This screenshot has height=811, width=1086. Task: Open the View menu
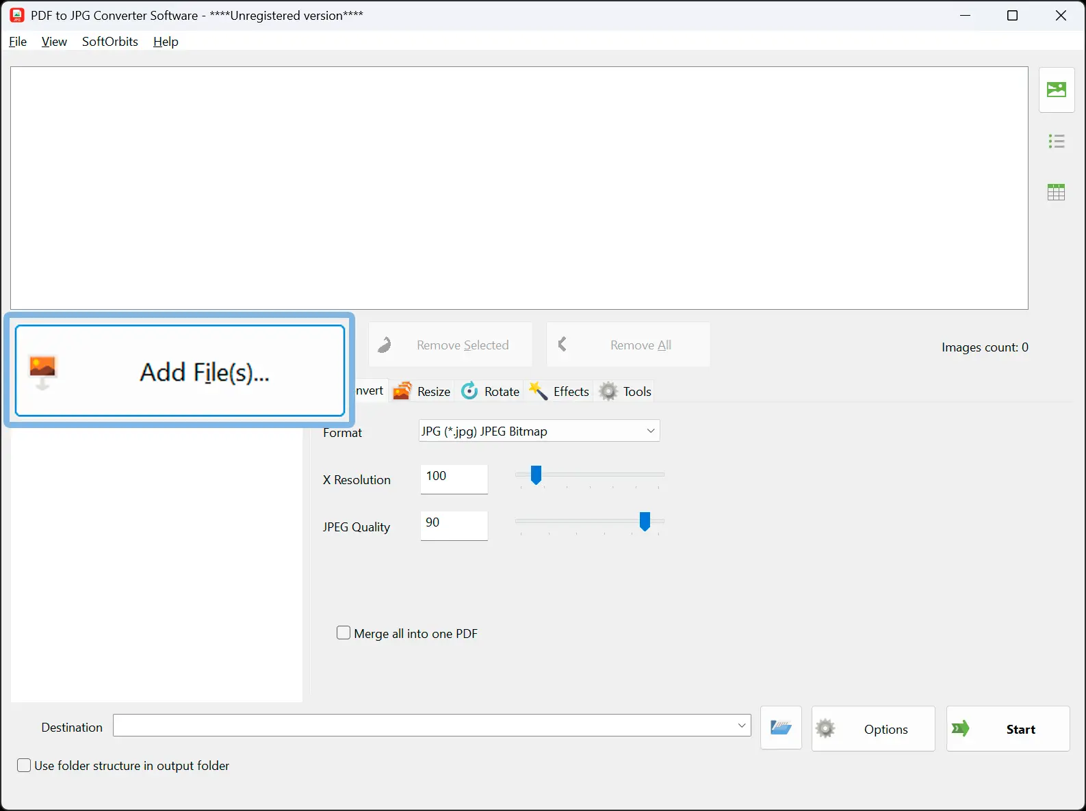point(54,42)
